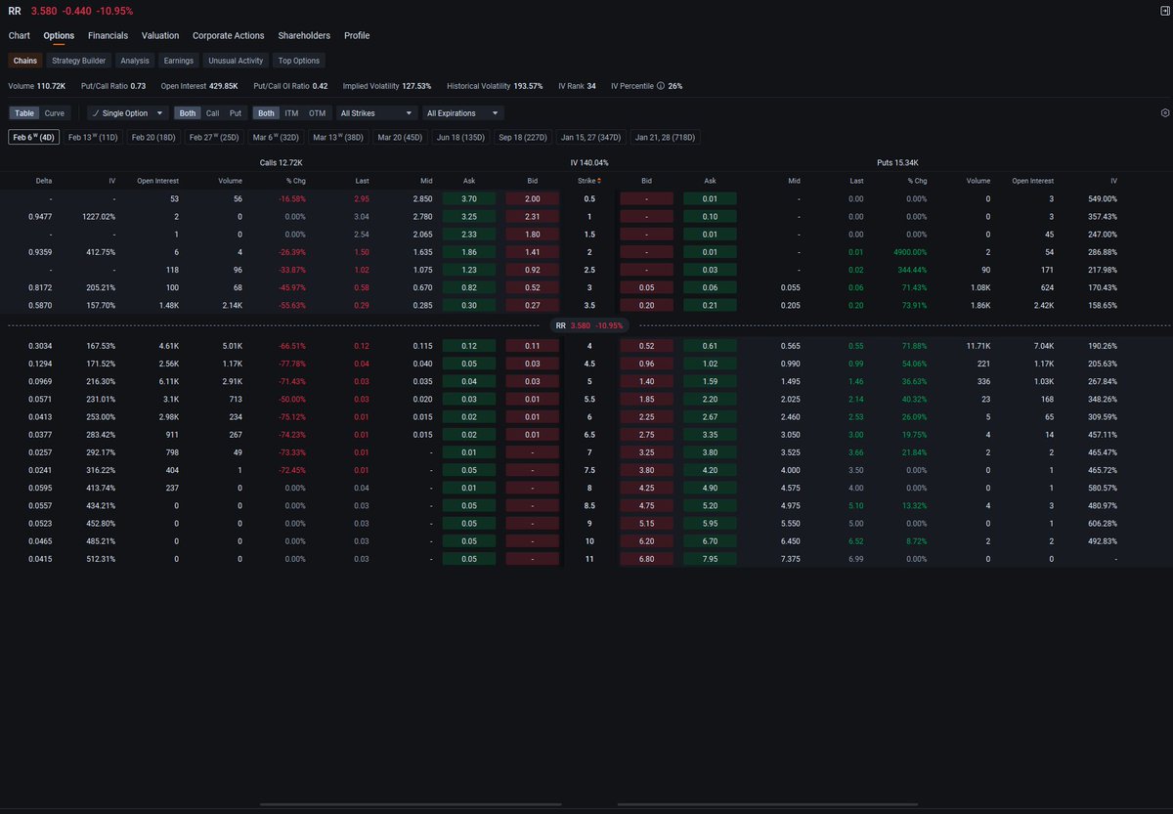Click put Ask 7.95 at strike 11
Viewport: 1173px width, 814px height.
tap(710, 559)
